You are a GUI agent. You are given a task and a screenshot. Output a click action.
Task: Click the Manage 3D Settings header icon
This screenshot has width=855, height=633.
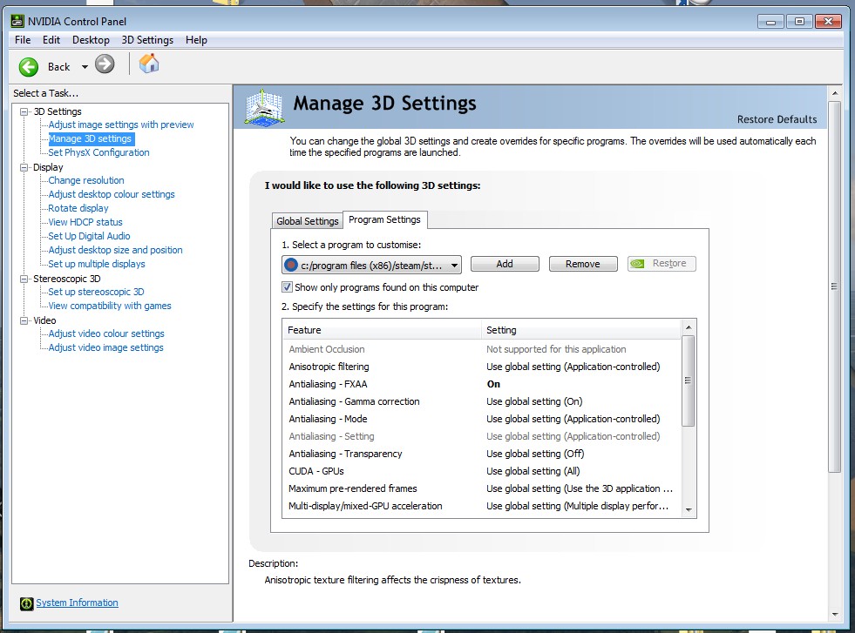click(x=264, y=108)
